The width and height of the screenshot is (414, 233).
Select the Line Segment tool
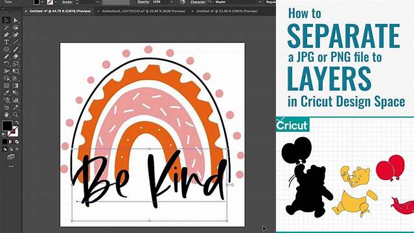pyautogui.click(x=16, y=42)
